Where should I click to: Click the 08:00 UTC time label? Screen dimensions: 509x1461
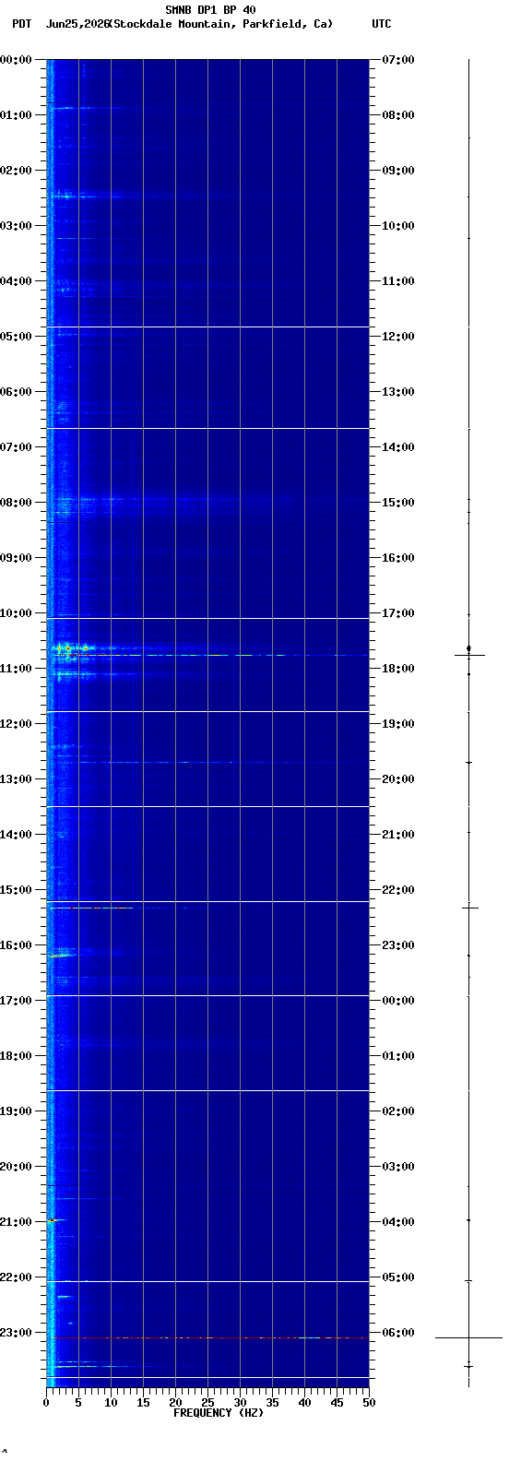click(x=398, y=115)
